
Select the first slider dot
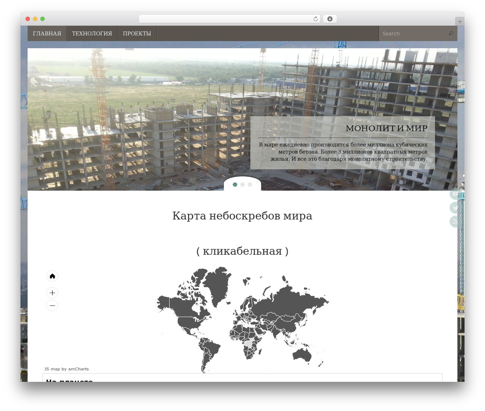tap(235, 185)
